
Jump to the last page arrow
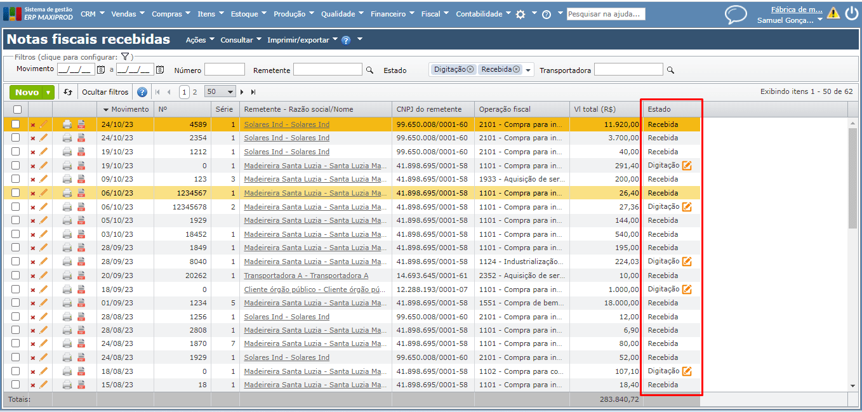253,92
